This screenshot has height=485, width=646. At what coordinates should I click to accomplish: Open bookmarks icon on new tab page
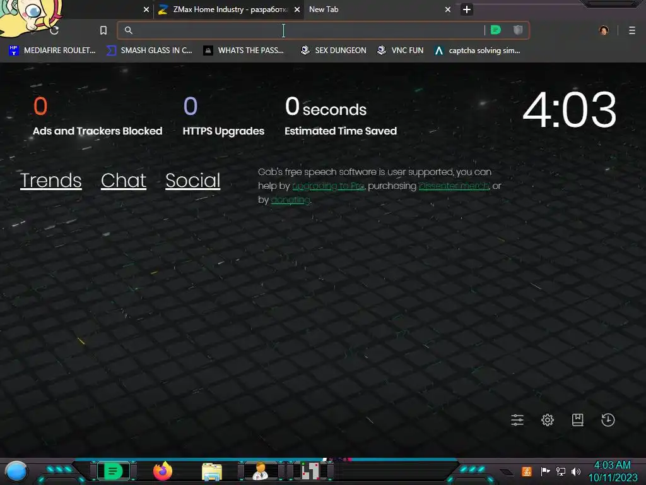(x=578, y=420)
